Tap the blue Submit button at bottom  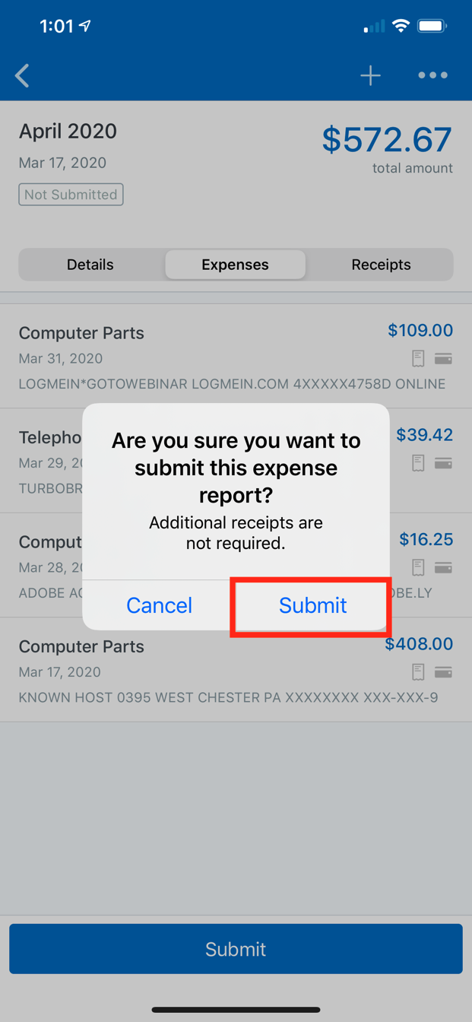236,949
